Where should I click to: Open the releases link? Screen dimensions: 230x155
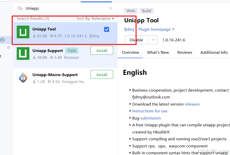[x=192, y=104]
